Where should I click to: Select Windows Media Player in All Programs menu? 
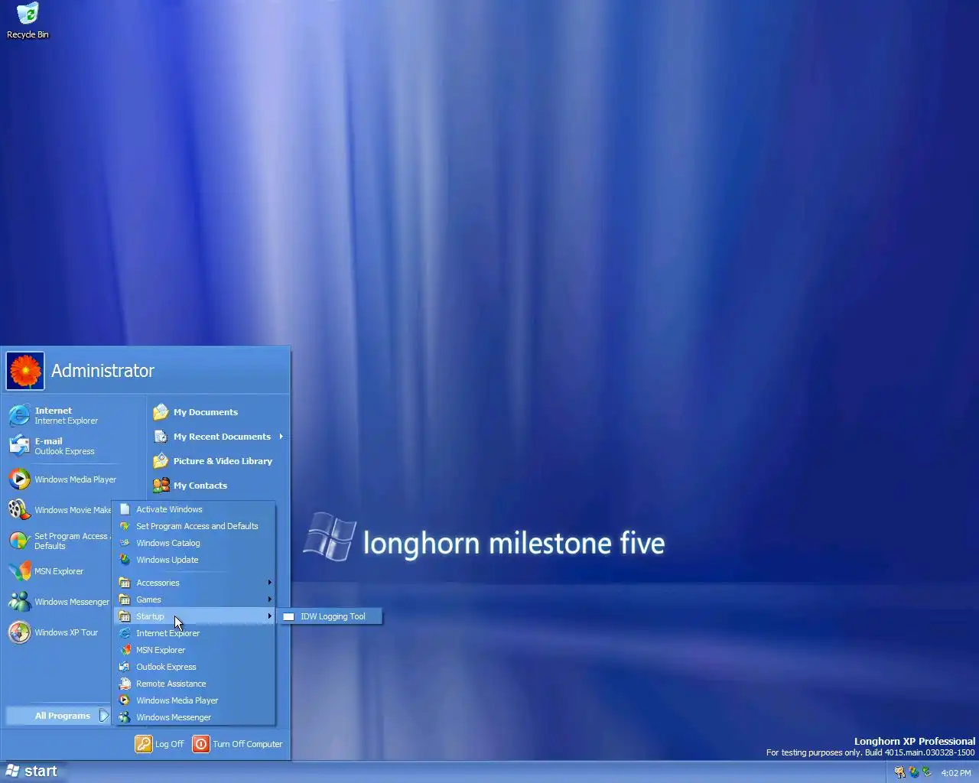tap(194, 700)
